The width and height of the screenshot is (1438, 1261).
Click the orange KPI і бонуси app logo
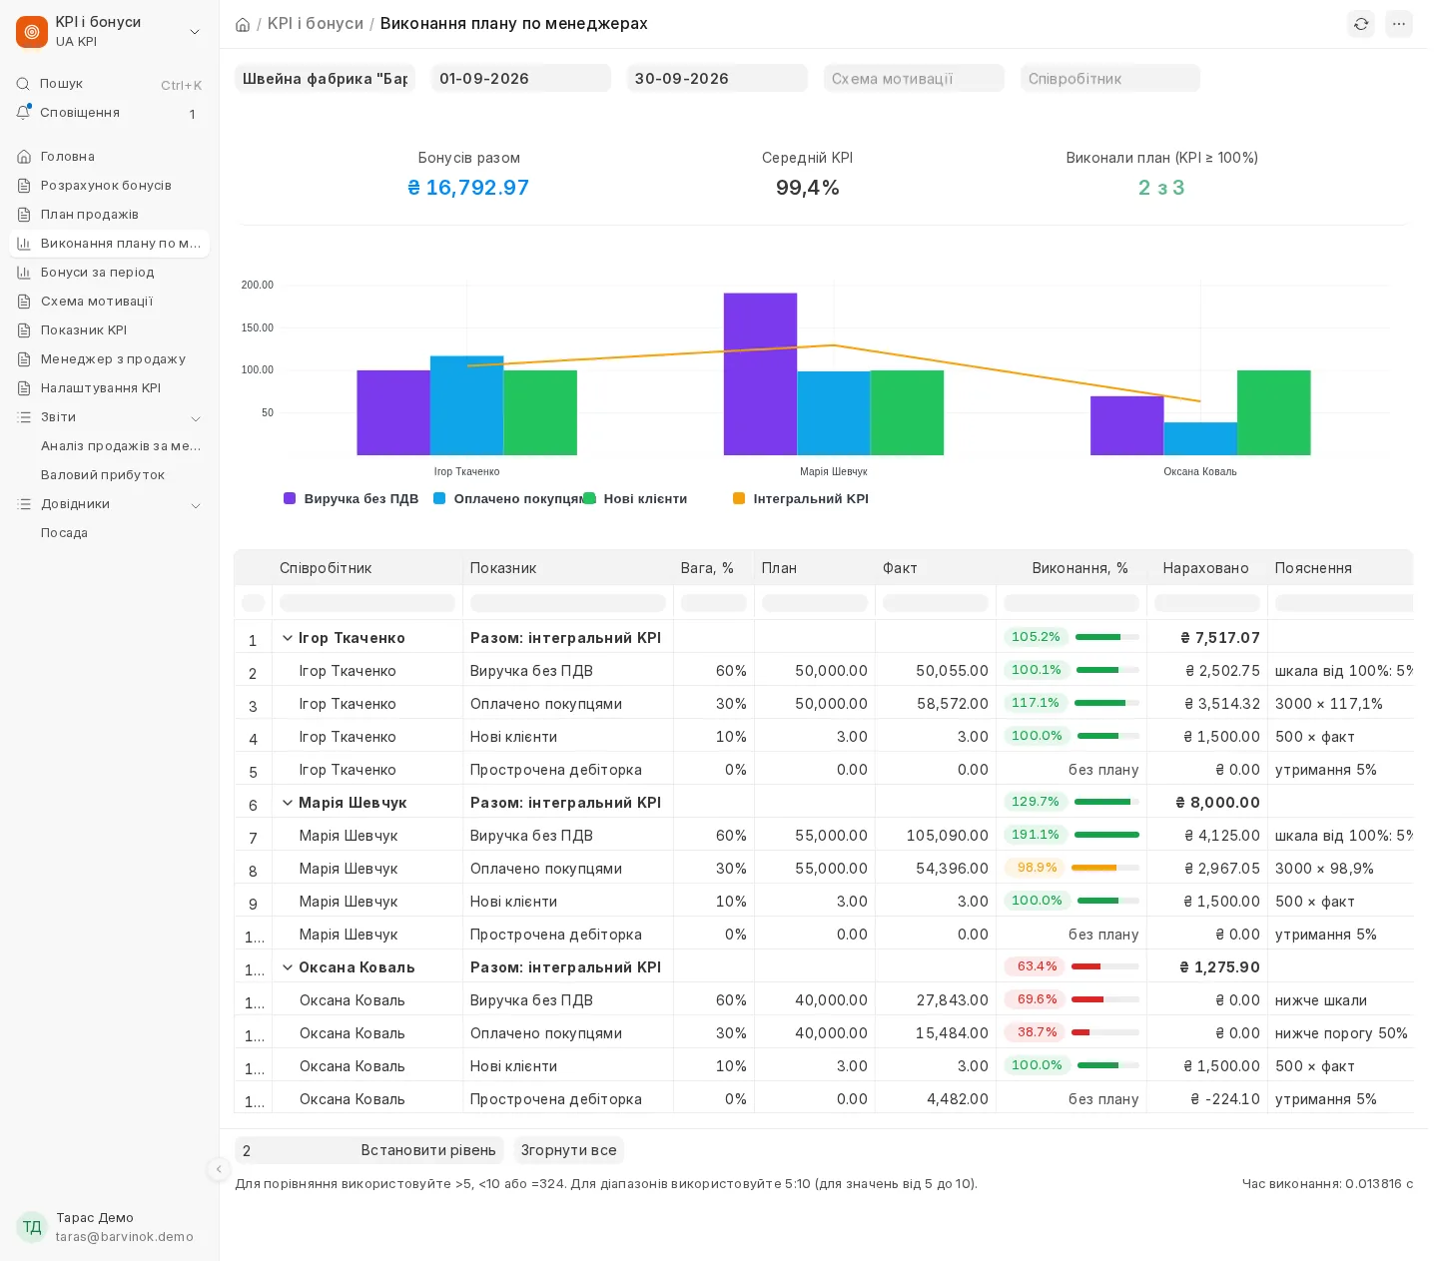coord(32,32)
